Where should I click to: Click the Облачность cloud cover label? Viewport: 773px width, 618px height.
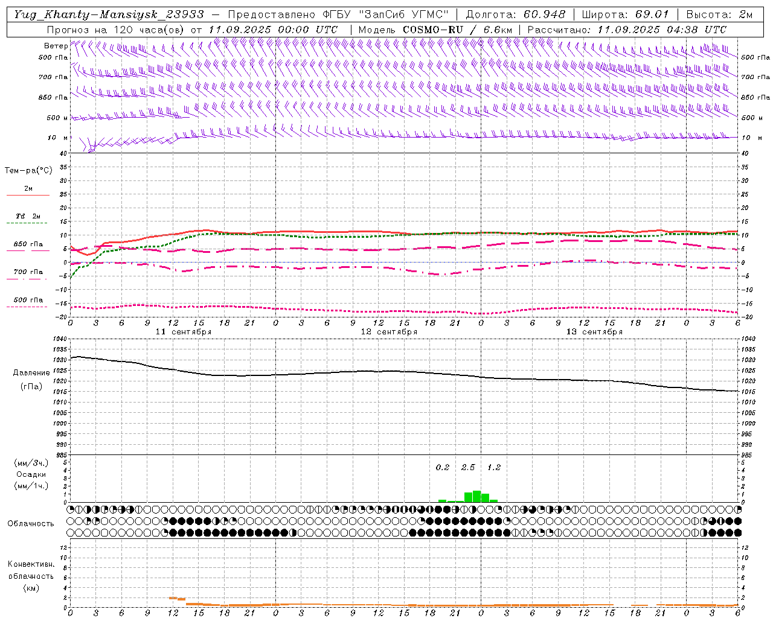(31, 524)
